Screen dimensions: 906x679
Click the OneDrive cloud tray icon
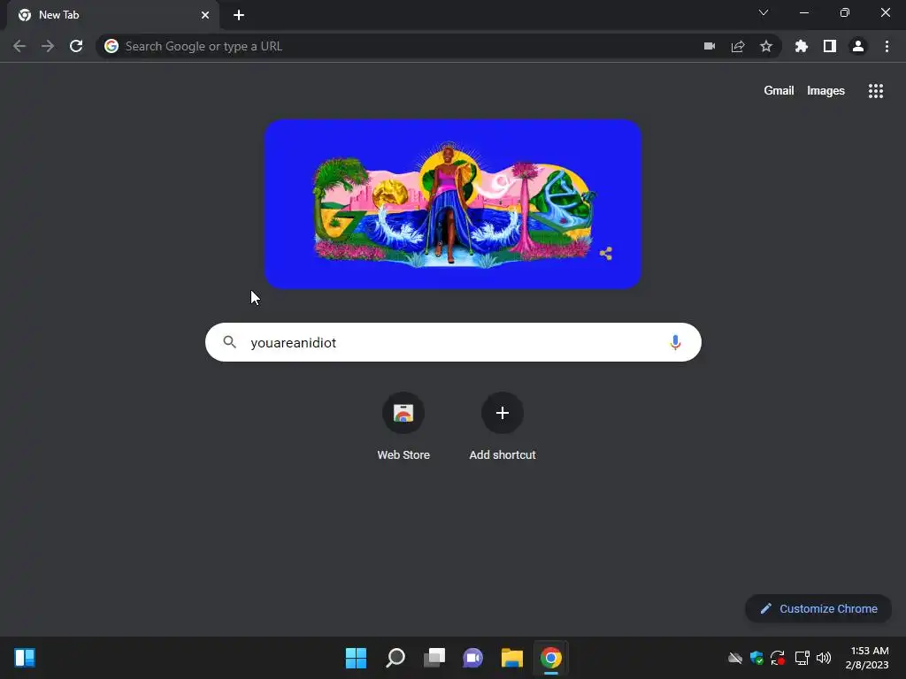[x=735, y=658]
